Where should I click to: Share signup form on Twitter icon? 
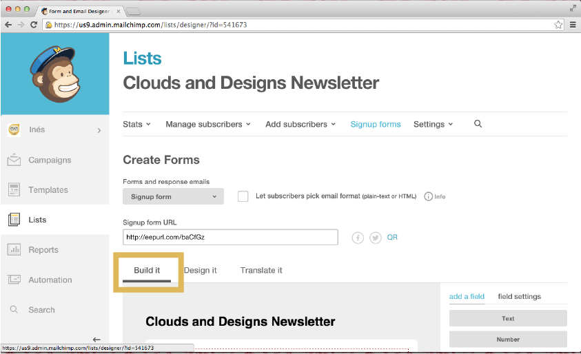tap(376, 238)
